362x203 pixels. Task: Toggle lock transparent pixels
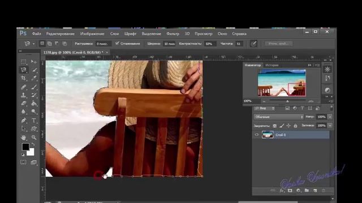274,126
